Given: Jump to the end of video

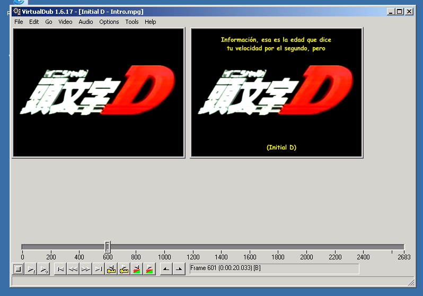Looking at the screenshot, I should tap(99, 269).
